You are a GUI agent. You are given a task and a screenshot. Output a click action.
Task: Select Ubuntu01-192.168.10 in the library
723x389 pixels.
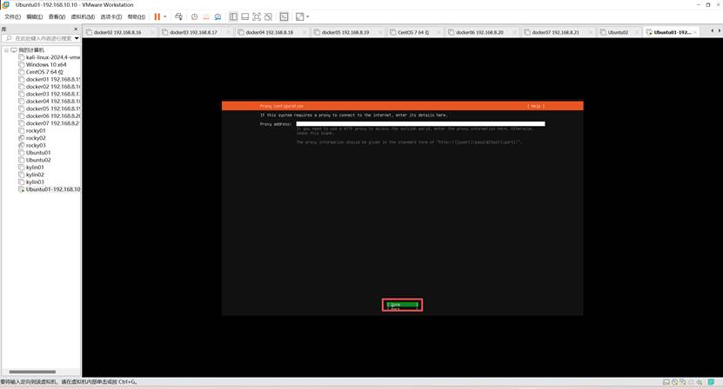pyautogui.click(x=49, y=189)
